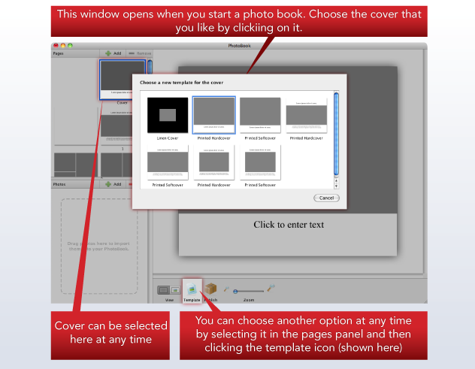Click the Zoom slider handle
The height and width of the screenshot is (369, 475).
tap(237, 290)
